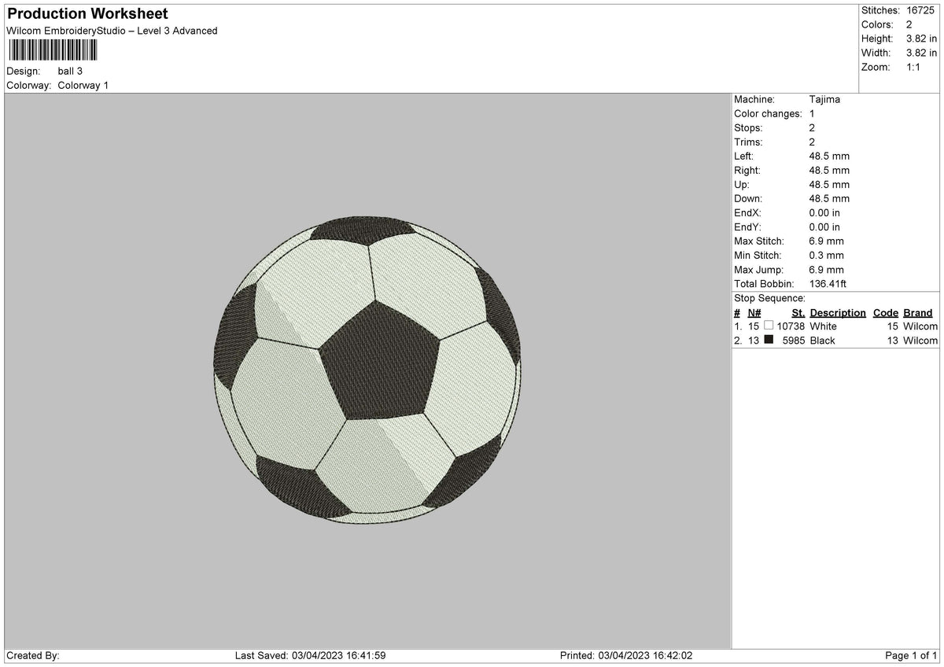Click the 'Color changes:' value 1
This screenshot has height=667, width=944.
tap(812, 113)
